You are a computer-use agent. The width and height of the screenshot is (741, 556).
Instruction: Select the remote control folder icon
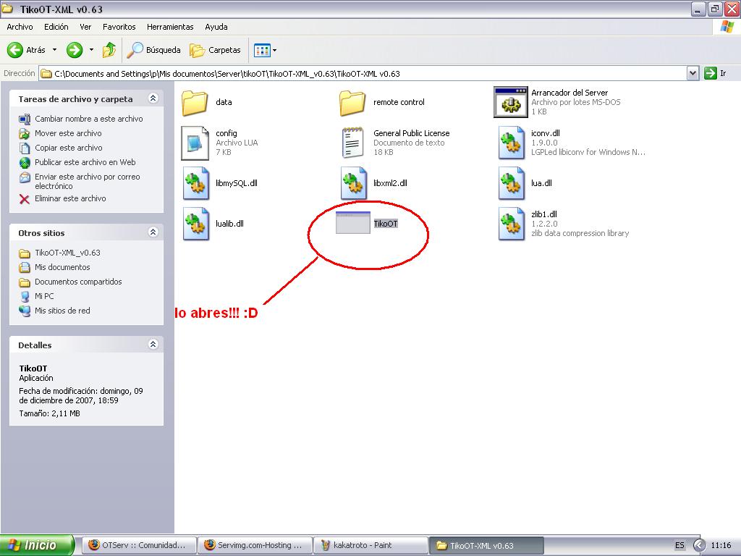[x=352, y=103]
